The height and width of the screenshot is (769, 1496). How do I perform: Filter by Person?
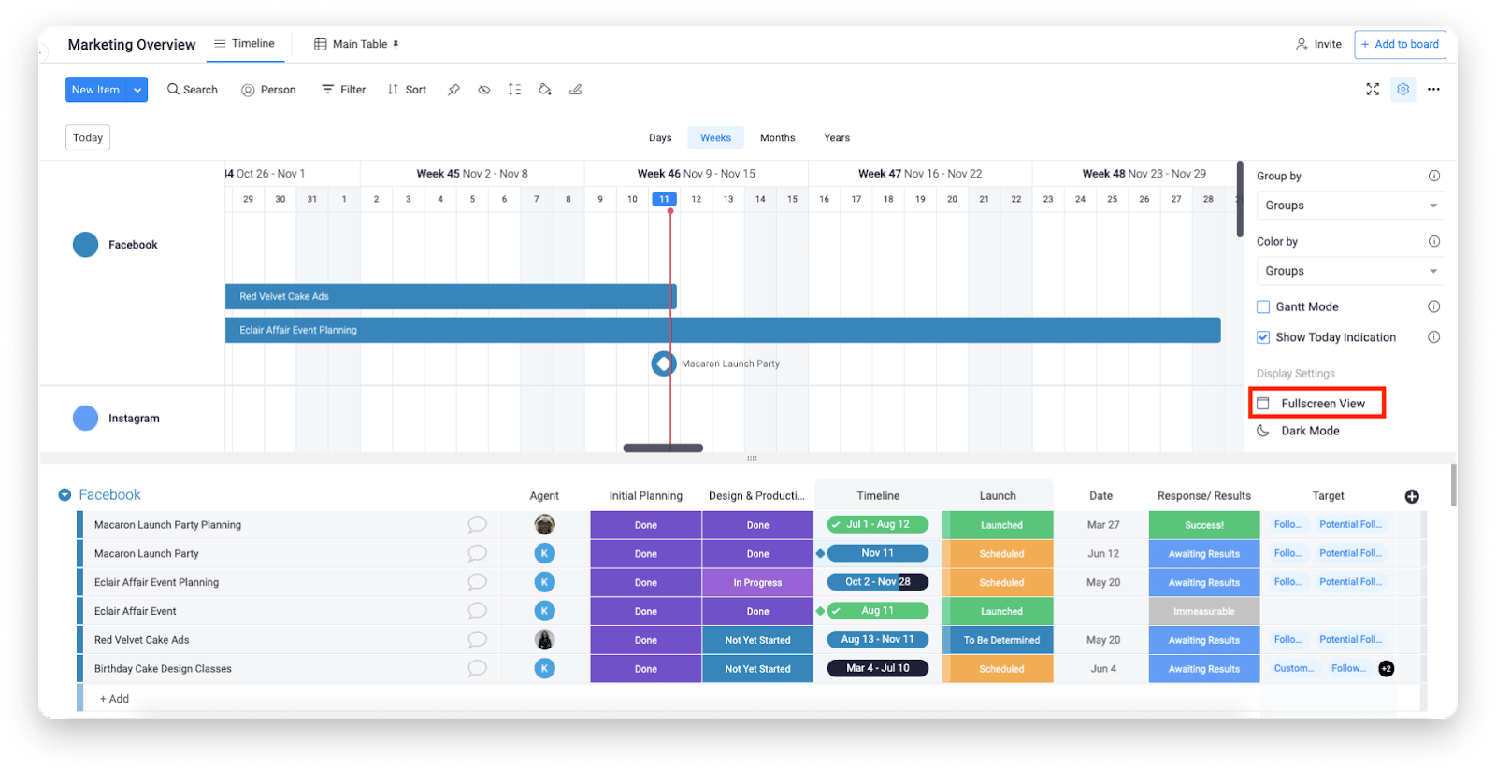coord(268,90)
